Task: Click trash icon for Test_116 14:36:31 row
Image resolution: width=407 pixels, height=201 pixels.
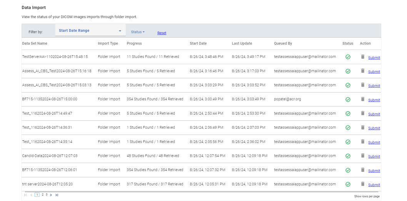Action: [x=363, y=127]
